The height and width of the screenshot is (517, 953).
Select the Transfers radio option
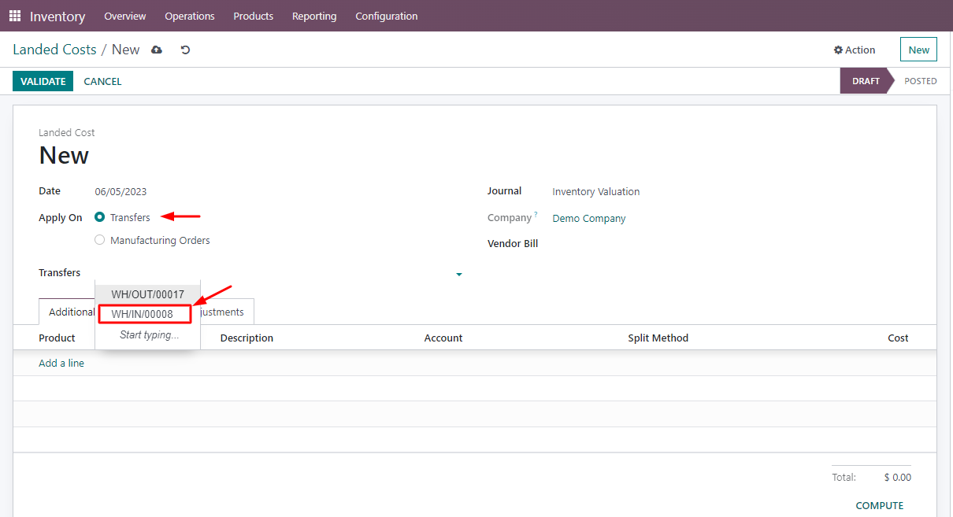[x=100, y=217]
